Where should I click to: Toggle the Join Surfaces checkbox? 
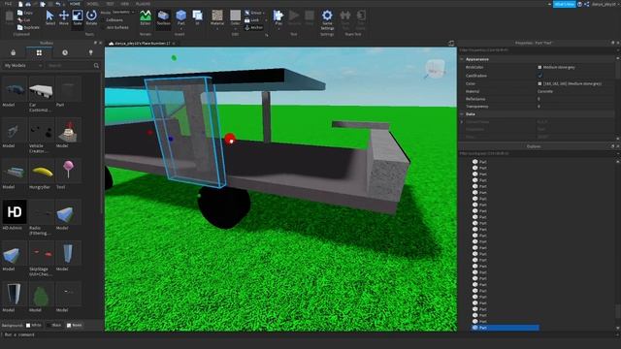115,27
